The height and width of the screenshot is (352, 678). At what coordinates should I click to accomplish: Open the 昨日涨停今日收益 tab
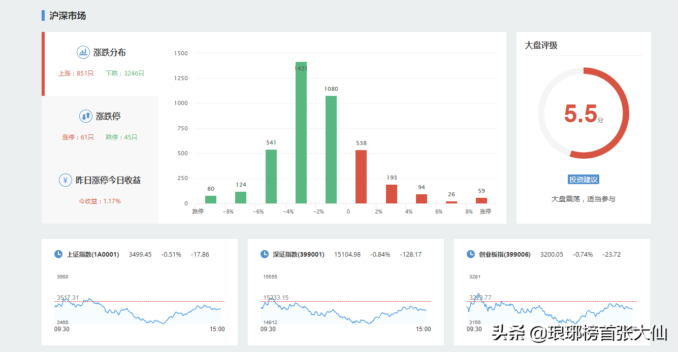101,189
